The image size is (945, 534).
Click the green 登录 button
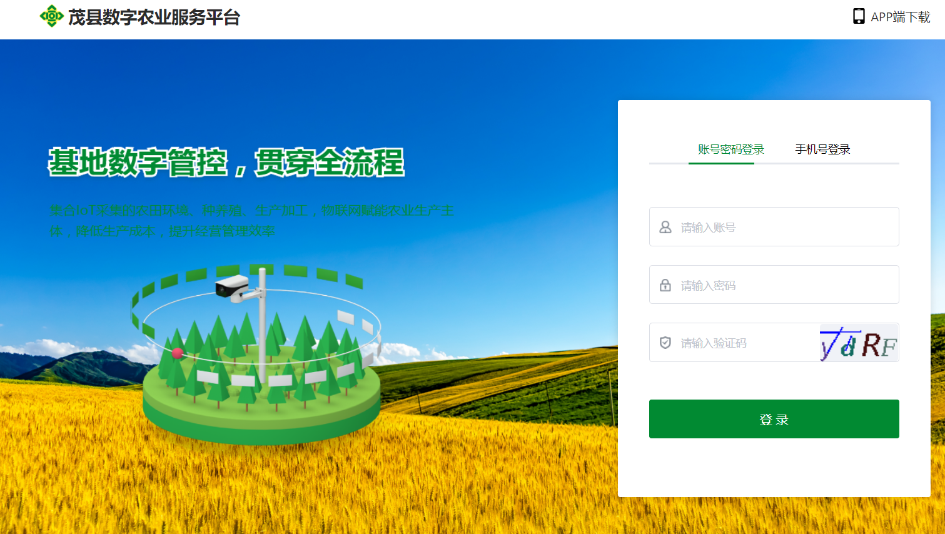[774, 419]
